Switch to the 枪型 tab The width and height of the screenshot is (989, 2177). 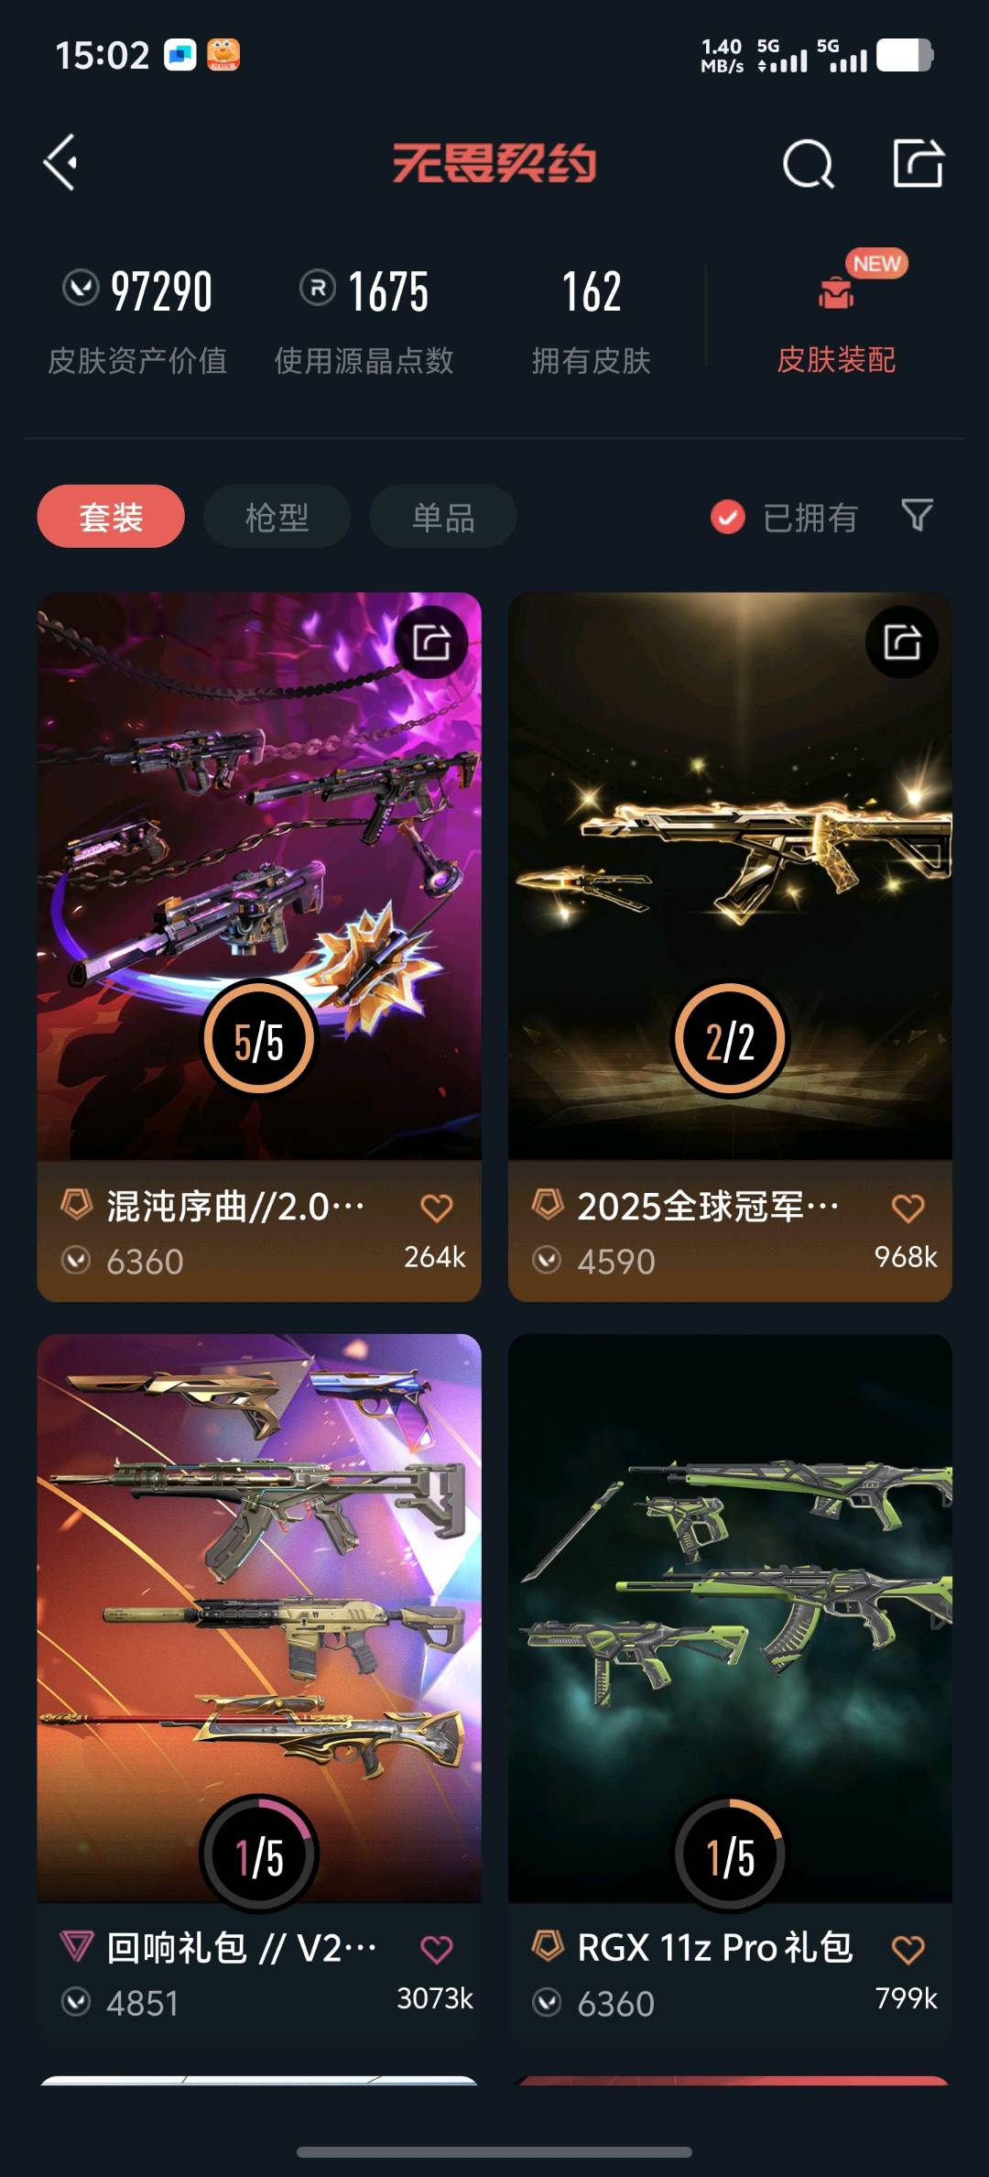277,517
